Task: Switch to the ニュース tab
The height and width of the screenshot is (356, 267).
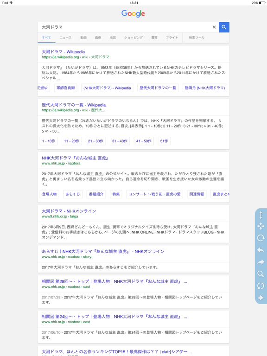Action: tap(65, 38)
